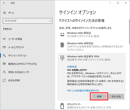Open メールとアカウント settings page
The image size is (130, 110).
tap(16, 47)
